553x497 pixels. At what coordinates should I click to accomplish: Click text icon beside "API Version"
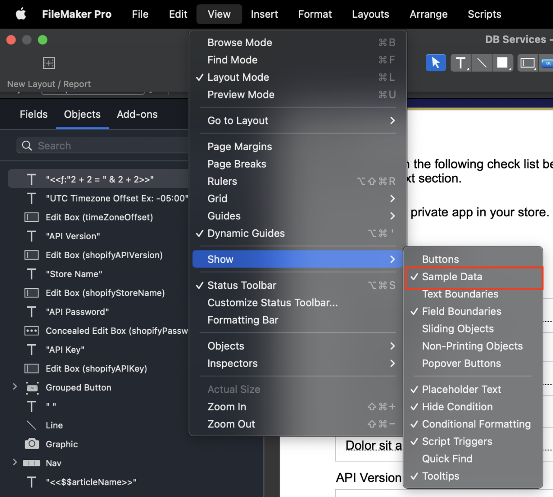32,236
